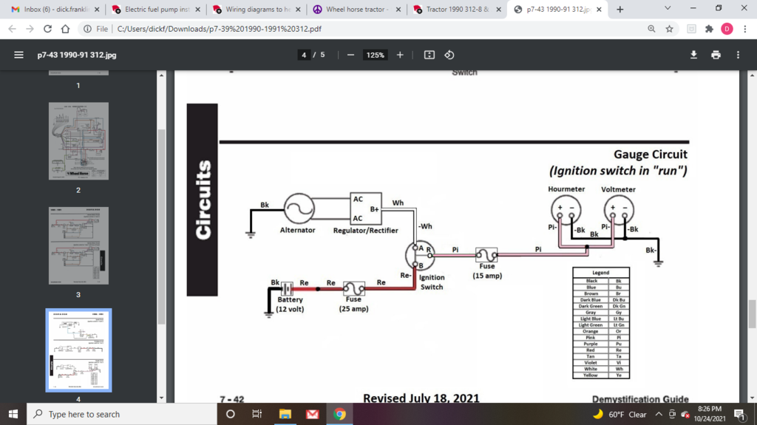Click the Chrome profile avatar button
The height and width of the screenshot is (425, 757).
tap(727, 29)
